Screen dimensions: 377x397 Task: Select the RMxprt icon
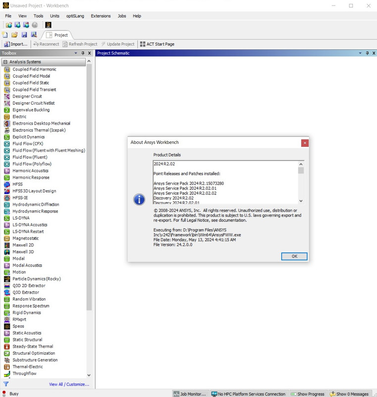(7, 320)
